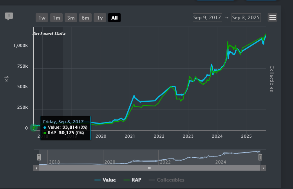The image size is (293, 189).
Task: Click the navigator horizontal scrollbar thumb
Action: pos(150,168)
